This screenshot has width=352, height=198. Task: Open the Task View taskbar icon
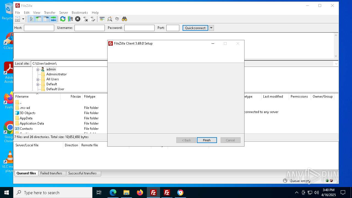point(99,193)
